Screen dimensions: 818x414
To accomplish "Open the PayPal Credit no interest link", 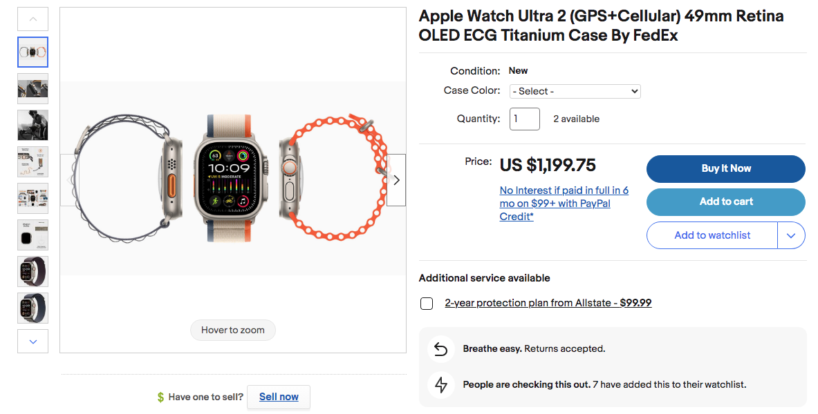I will point(564,204).
